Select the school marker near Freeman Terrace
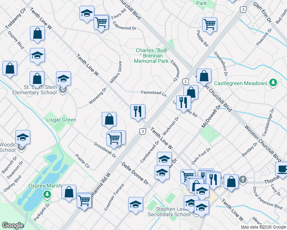 [x=135, y=204]
